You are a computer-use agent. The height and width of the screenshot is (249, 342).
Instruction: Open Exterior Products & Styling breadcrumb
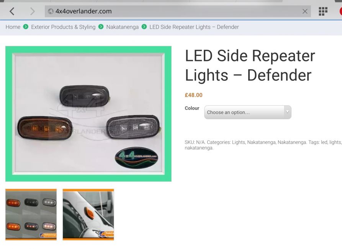(63, 27)
